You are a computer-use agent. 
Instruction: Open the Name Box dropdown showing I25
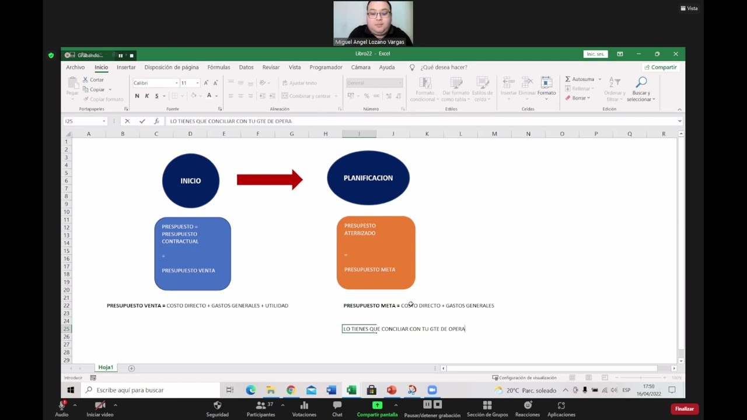click(x=104, y=121)
